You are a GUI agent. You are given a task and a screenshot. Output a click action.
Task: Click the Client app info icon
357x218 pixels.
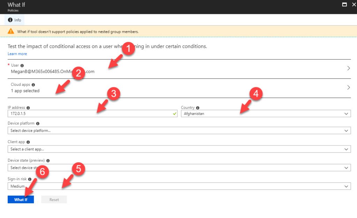click(28, 142)
